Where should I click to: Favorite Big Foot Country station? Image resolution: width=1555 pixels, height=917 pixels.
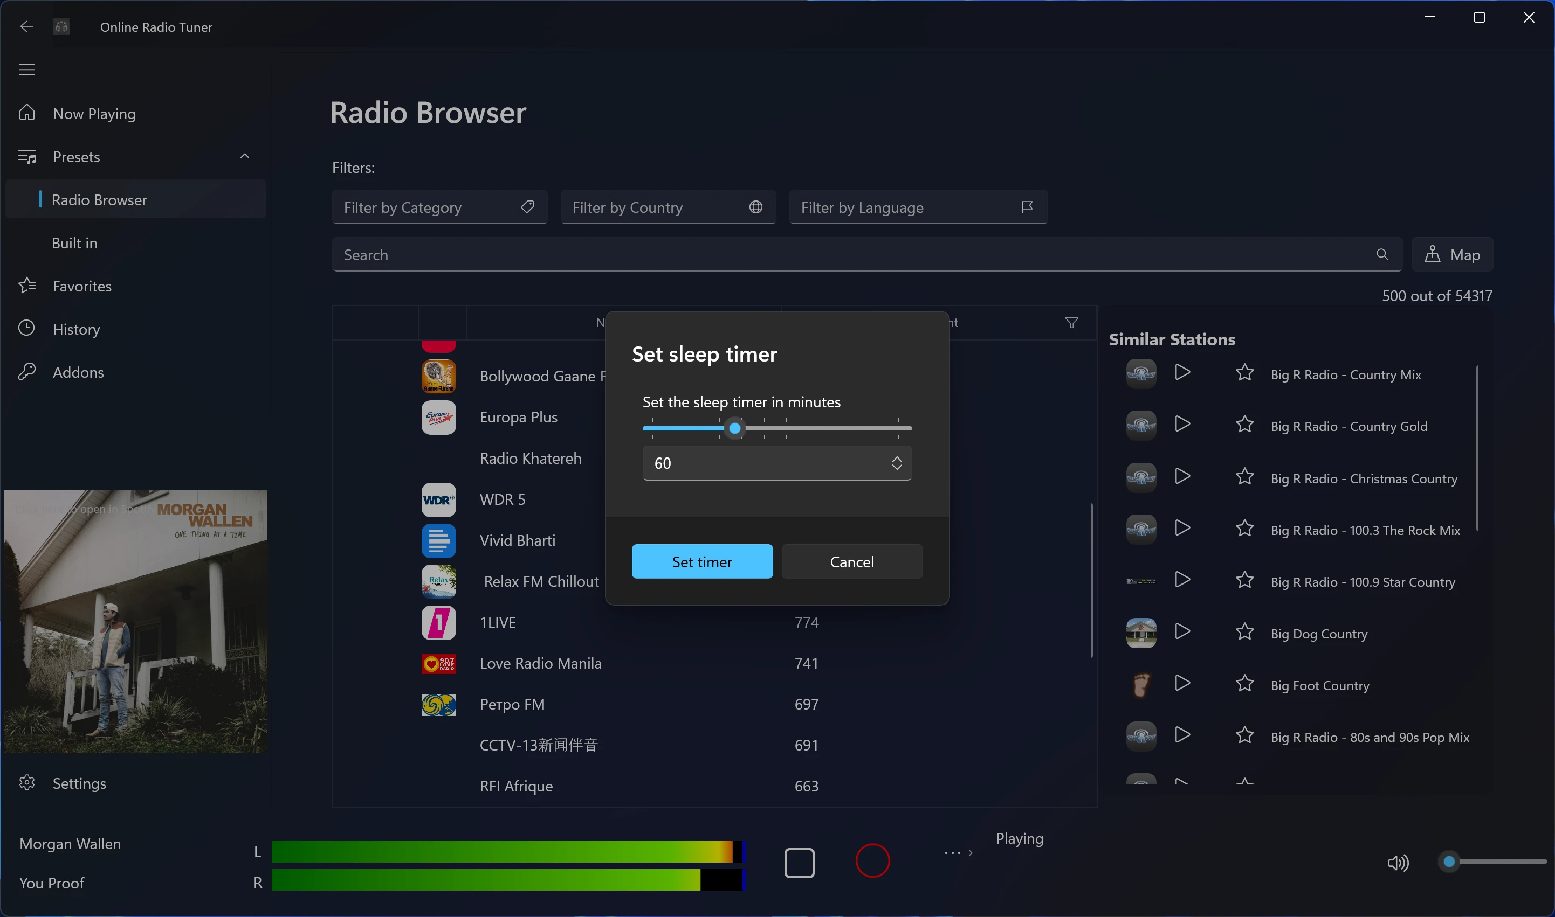(1244, 683)
